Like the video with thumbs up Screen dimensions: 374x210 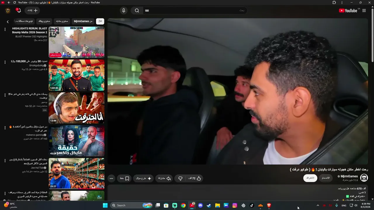tap(195, 178)
